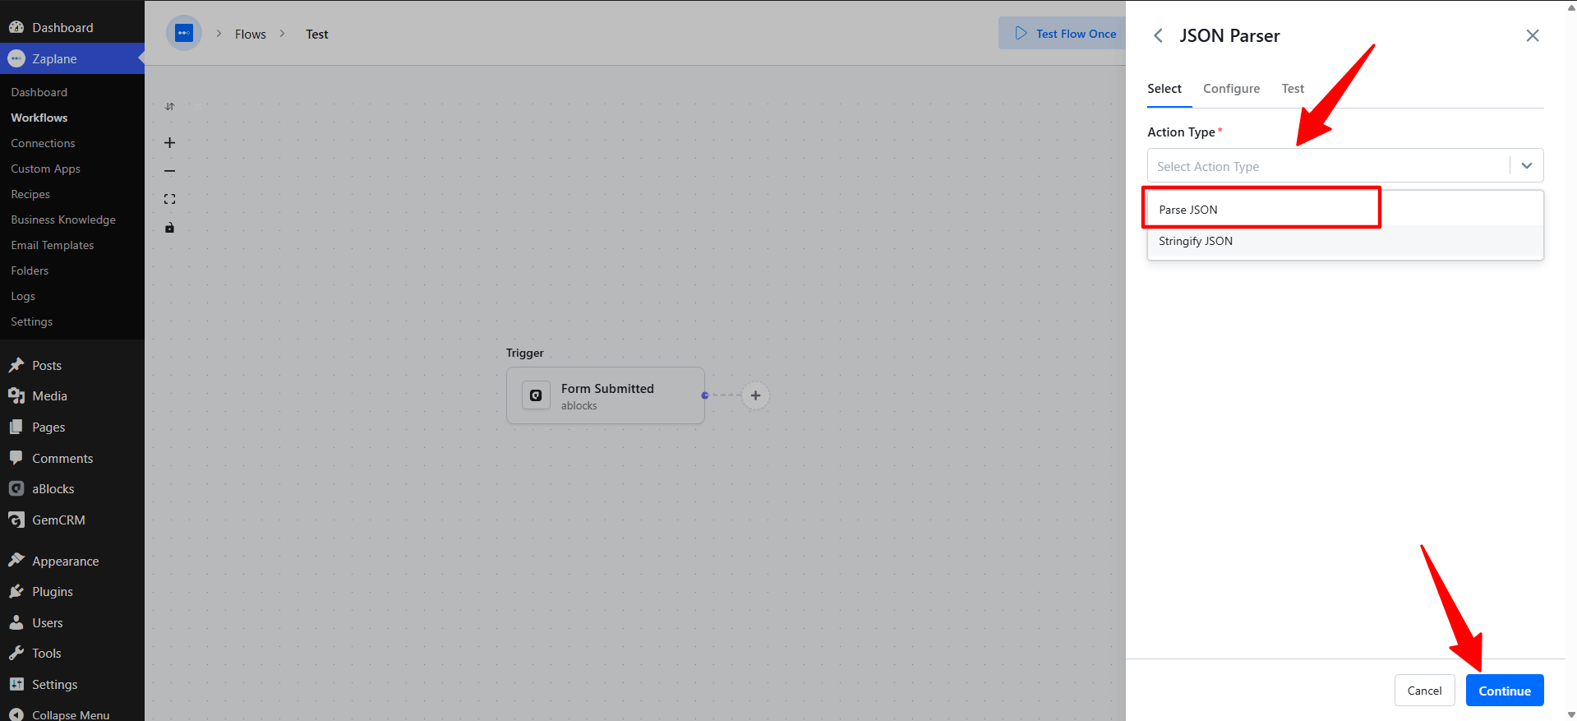Choose Stringify JSON option

[x=1345, y=241]
